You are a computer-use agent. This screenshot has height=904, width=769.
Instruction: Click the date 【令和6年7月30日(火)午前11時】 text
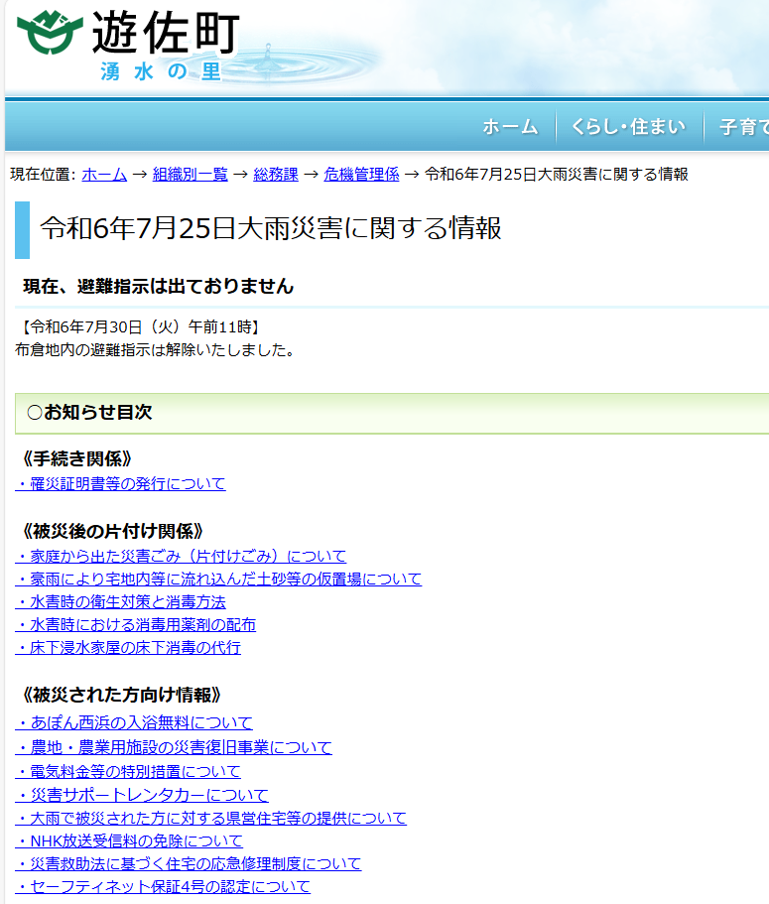(x=140, y=326)
